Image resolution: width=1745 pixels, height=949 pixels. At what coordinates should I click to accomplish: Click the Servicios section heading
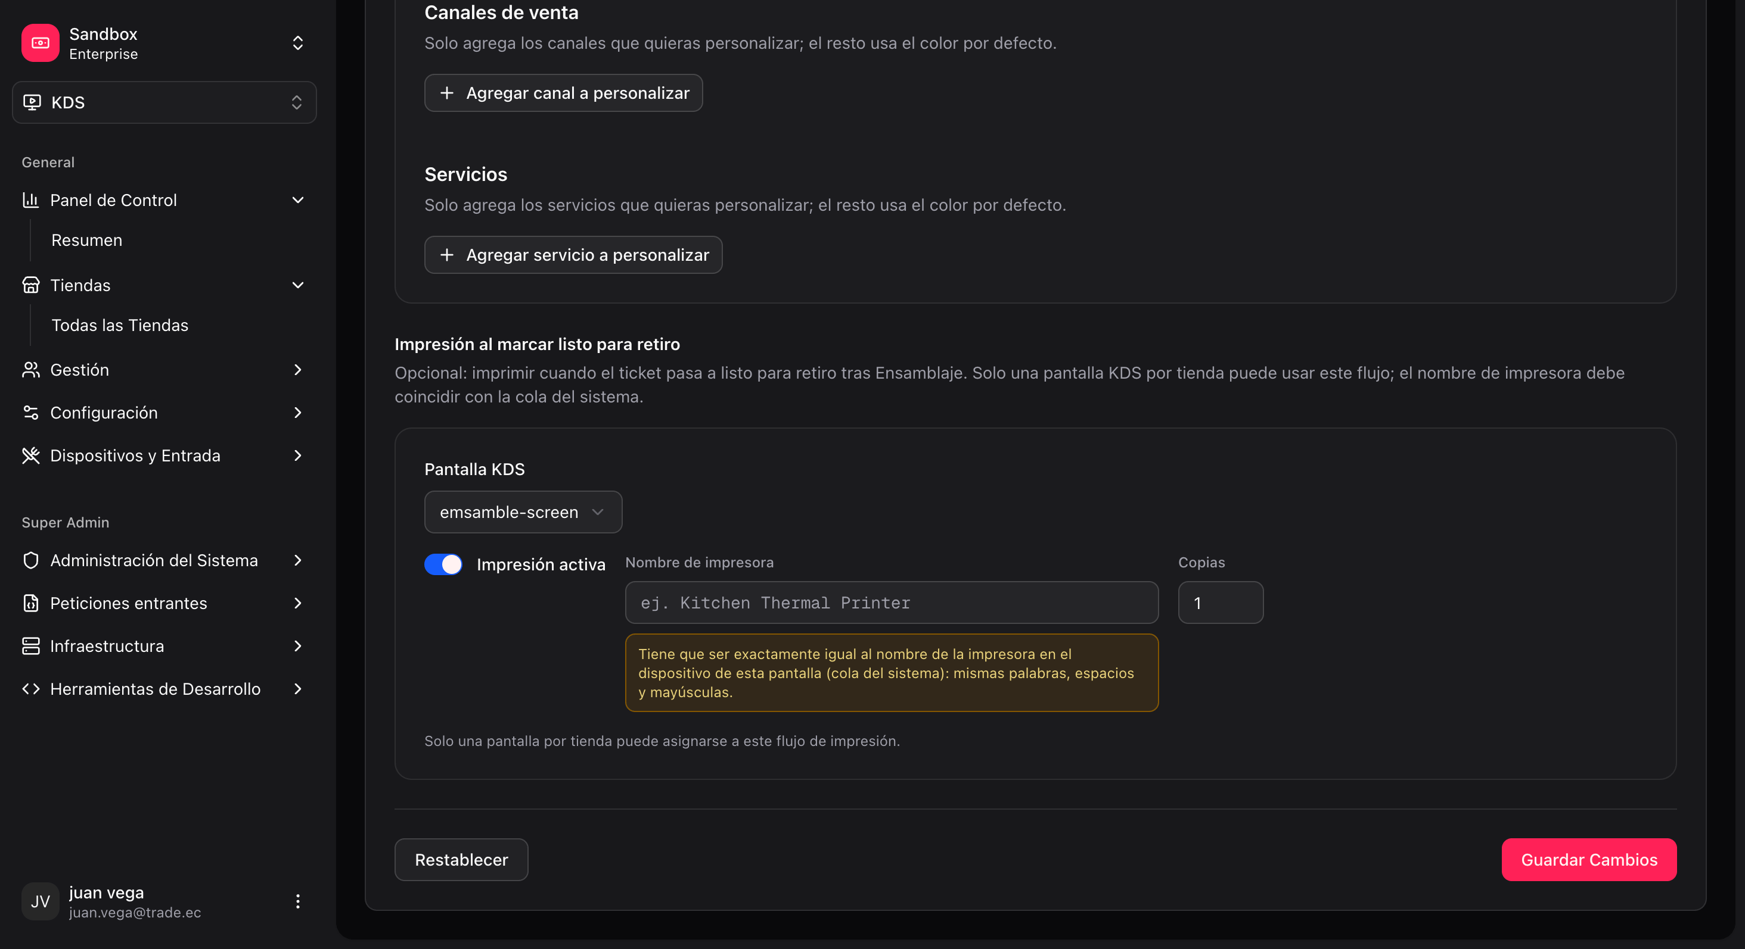pyautogui.click(x=465, y=174)
